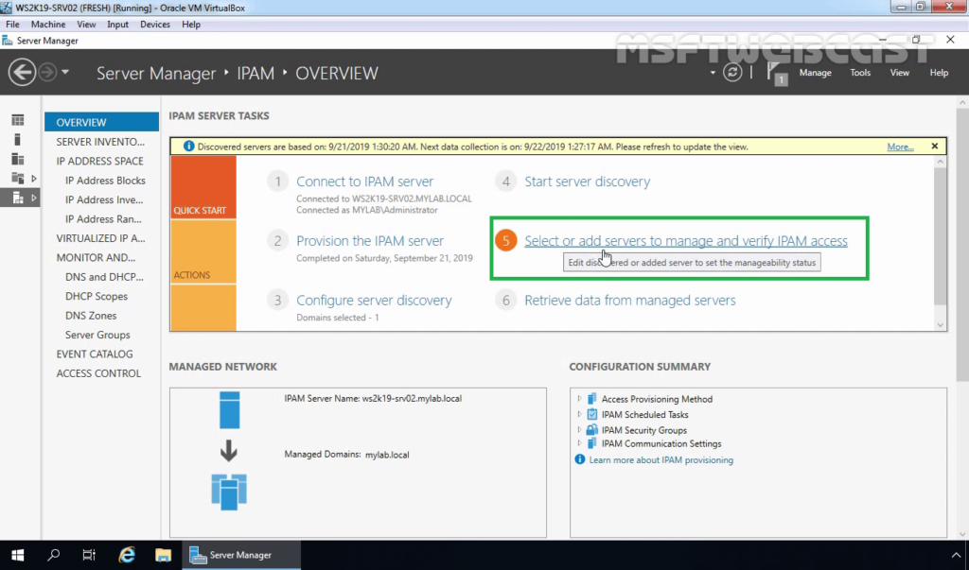Select VIRTUALIZED IP ADDRESS SPACE node
This screenshot has width=969, height=570.
click(x=100, y=238)
